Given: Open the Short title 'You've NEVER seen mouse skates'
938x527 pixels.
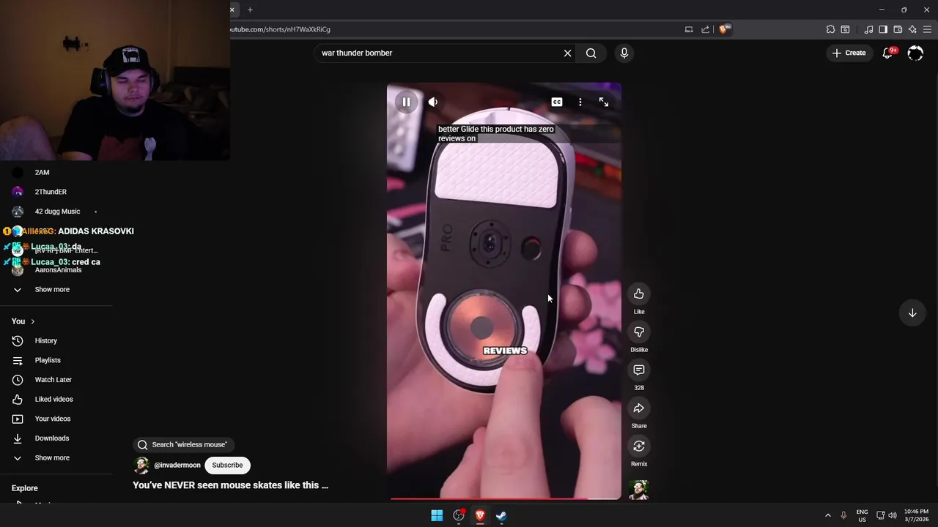Looking at the screenshot, I should pos(230,485).
